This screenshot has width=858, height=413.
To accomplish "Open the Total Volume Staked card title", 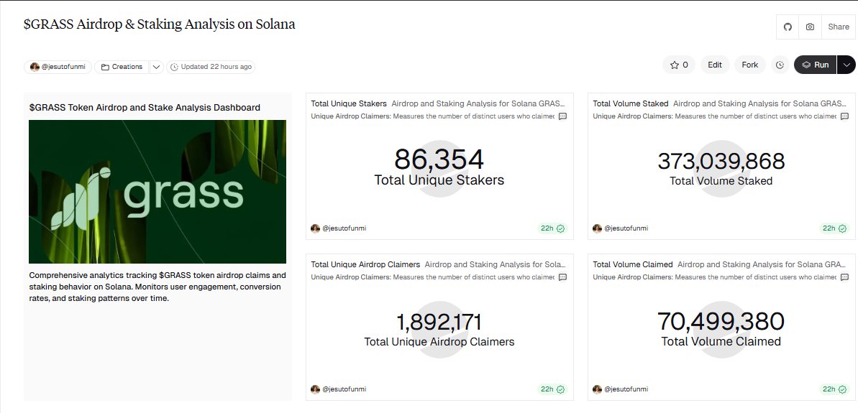I will click(x=630, y=103).
